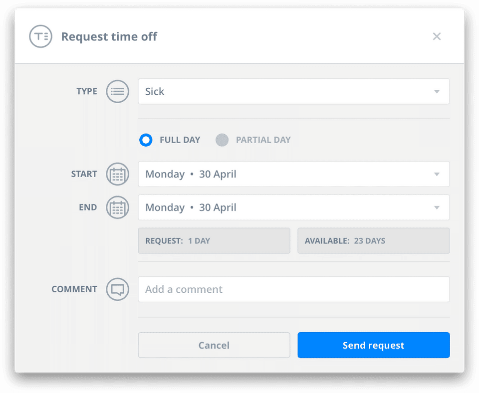
Task: Select the Partial Day radio option
Action: [222, 140]
